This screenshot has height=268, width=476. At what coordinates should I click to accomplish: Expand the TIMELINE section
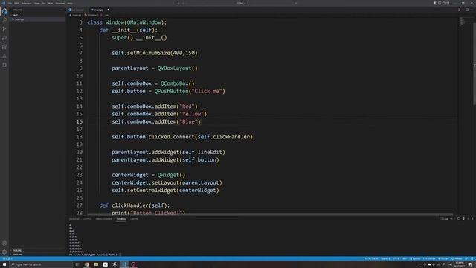tap(37, 255)
